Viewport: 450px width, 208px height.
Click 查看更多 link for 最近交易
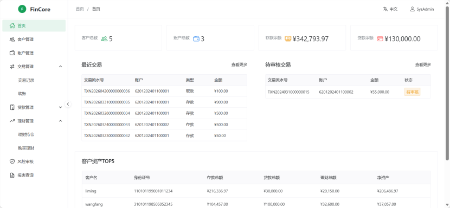pyautogui.click(x=239, y=65)
